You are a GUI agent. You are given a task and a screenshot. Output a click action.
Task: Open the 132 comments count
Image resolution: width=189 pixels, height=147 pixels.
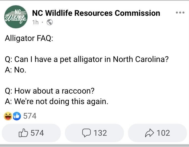click(x=100, y=133)
